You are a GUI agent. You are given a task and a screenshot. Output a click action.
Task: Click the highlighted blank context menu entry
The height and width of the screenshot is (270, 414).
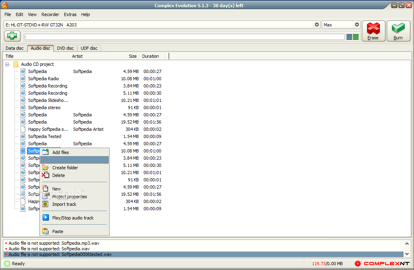click(74, 160)
